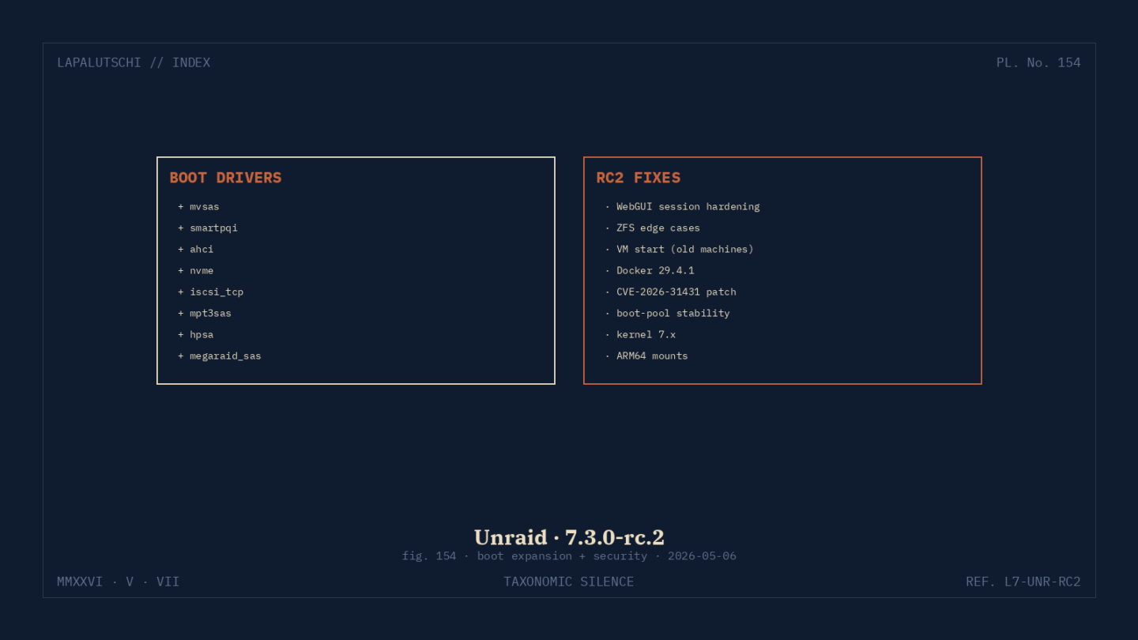Image resolution: width=1138 pixels, height=640 pixels.
Task: Click the MMXXVI · V · VII date
Action: [119, 582]
